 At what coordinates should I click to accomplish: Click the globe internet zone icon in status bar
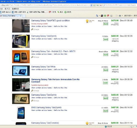point(106,127)
